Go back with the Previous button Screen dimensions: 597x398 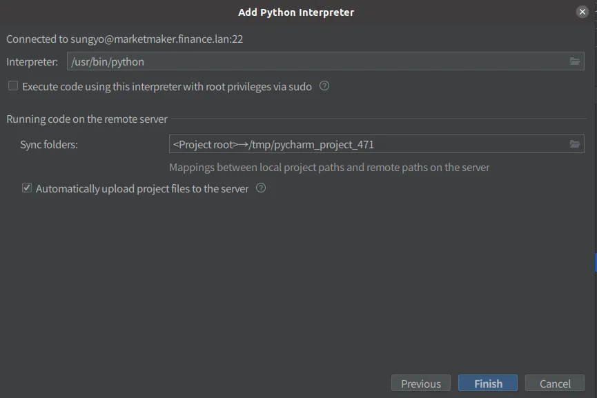[x=420, y=384]
